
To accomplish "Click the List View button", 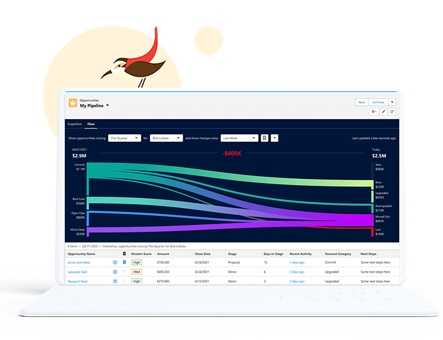I will point(378,102).
